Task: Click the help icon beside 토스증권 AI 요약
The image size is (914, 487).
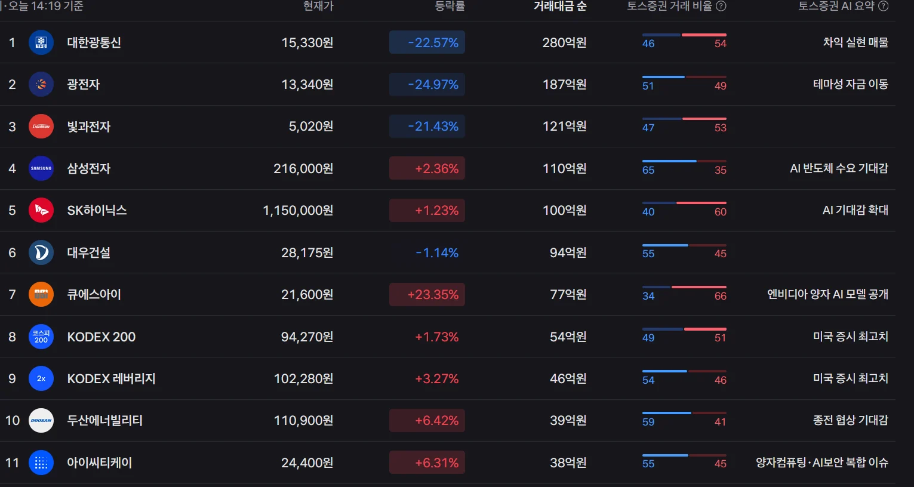Action: pyautogui.click(x=884, y=6)
